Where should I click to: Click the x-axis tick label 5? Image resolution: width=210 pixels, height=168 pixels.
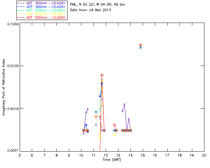pyautogui.click(x=20, y=155)
